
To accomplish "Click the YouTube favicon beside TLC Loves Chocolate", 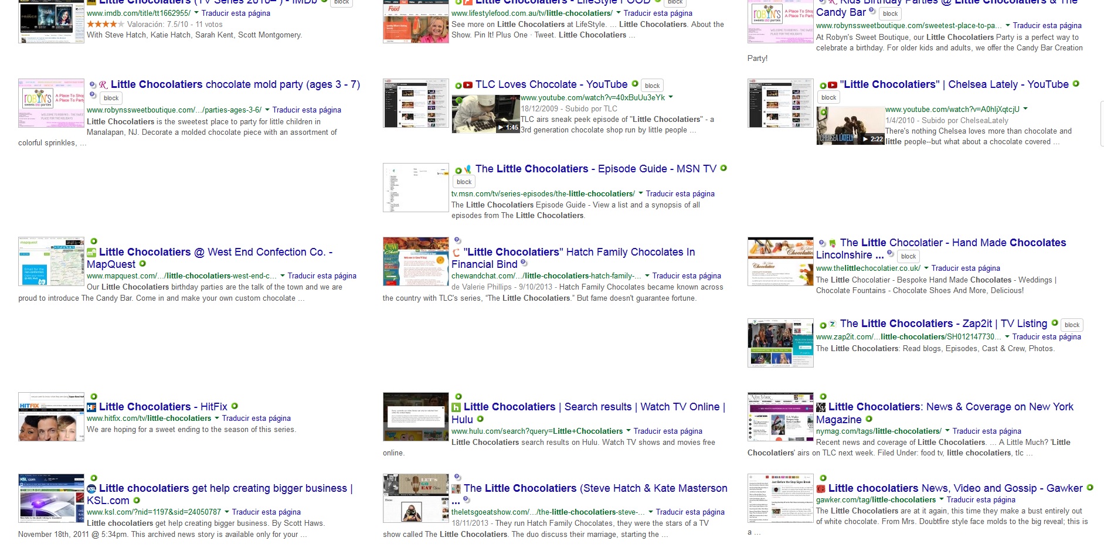I will (x=468, y=85).
